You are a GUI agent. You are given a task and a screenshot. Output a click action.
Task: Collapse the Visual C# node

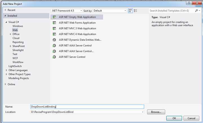point(6,22)
